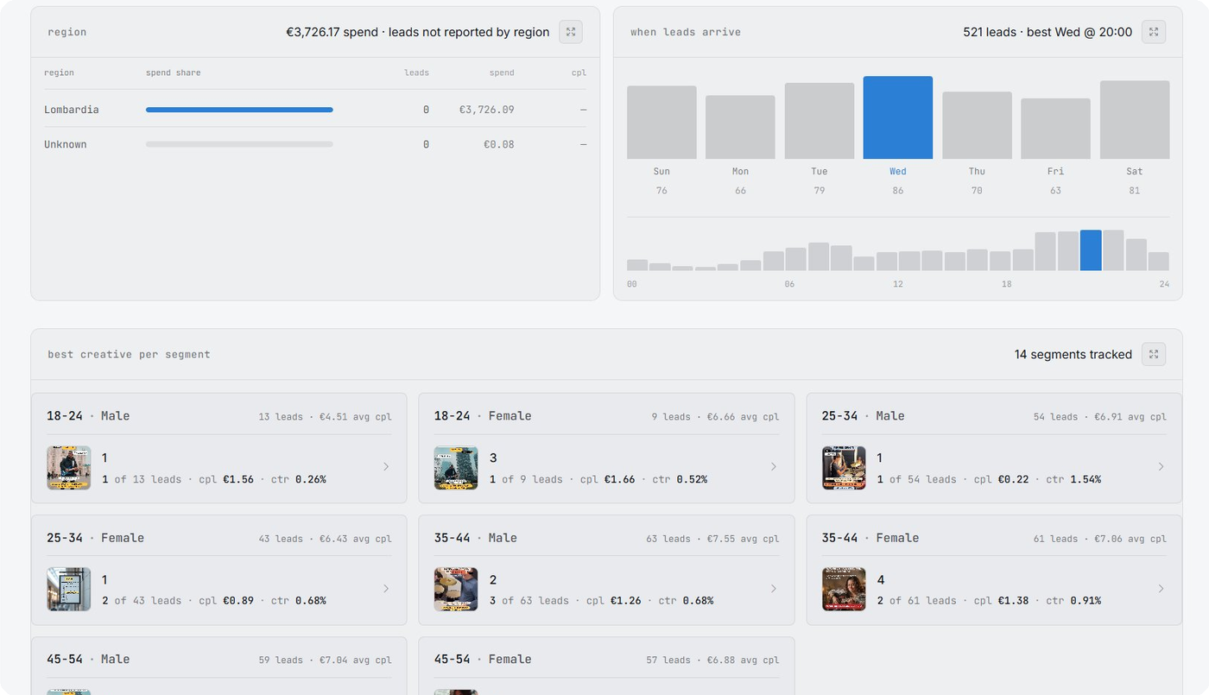This screenshot has height=695, width=1209.
Task: Click the 18-24 · Male segment heading
Action: pos(88,415)
